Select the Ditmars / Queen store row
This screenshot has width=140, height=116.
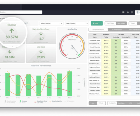[114, 91]
